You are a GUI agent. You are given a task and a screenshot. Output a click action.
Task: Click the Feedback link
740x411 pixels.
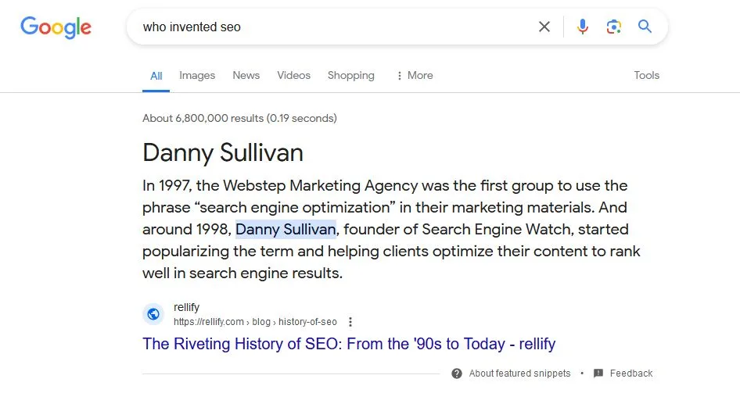coord(631,373)
